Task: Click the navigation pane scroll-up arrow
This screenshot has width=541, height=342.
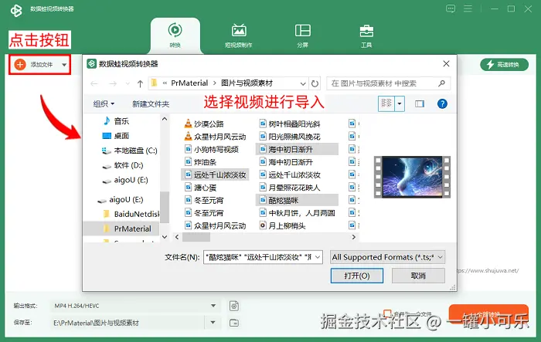Action: (165, 119)
